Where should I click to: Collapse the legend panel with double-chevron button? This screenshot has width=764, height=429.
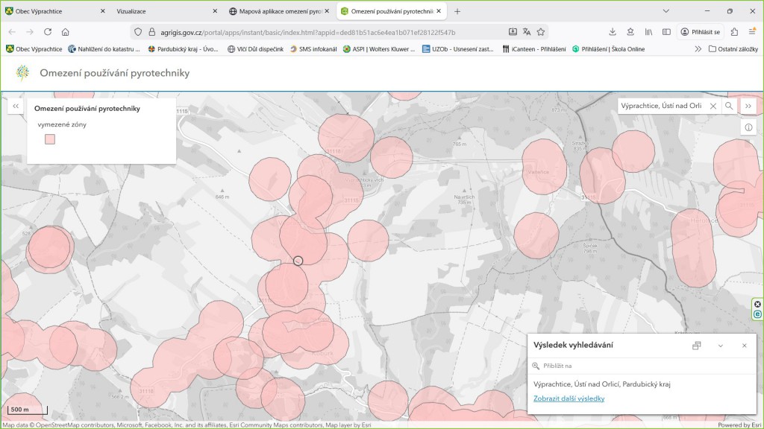click(15, 107)
